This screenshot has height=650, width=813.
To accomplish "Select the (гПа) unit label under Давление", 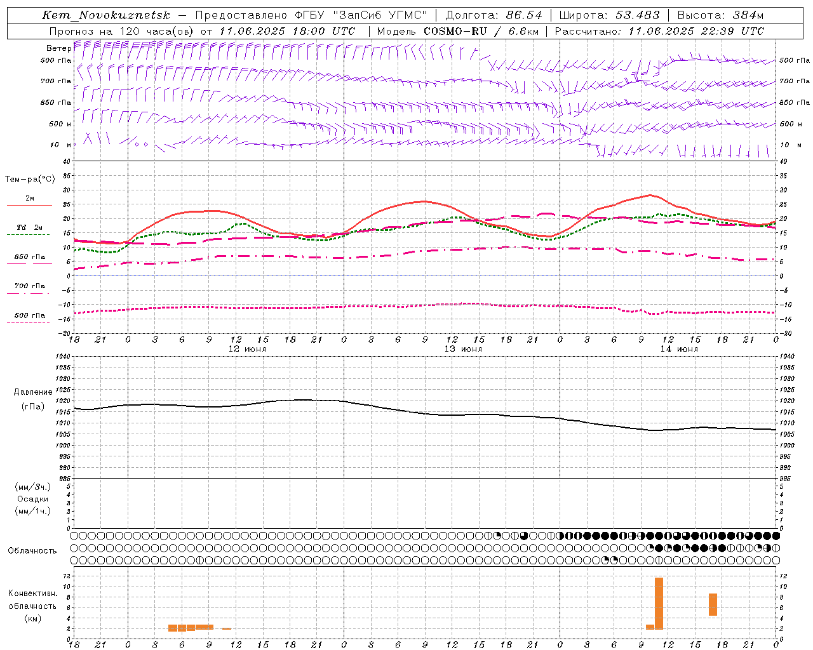I will (x=33, y=407).
